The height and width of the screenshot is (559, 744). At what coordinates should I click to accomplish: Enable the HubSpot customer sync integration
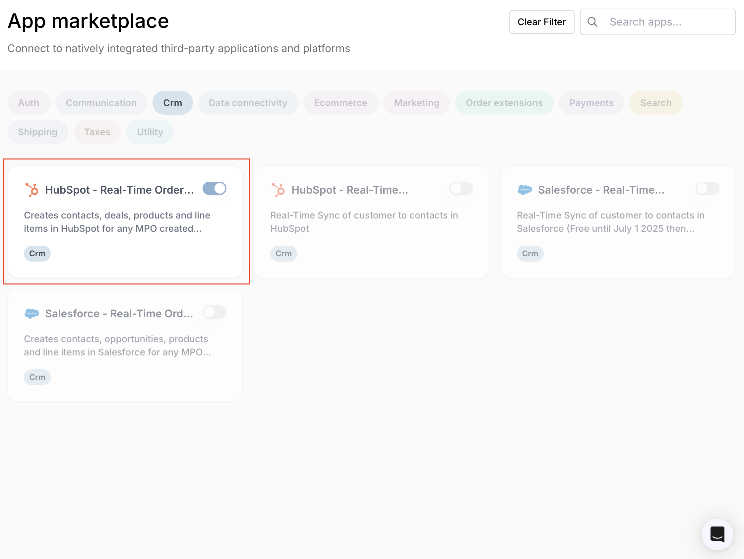point(461,189)
